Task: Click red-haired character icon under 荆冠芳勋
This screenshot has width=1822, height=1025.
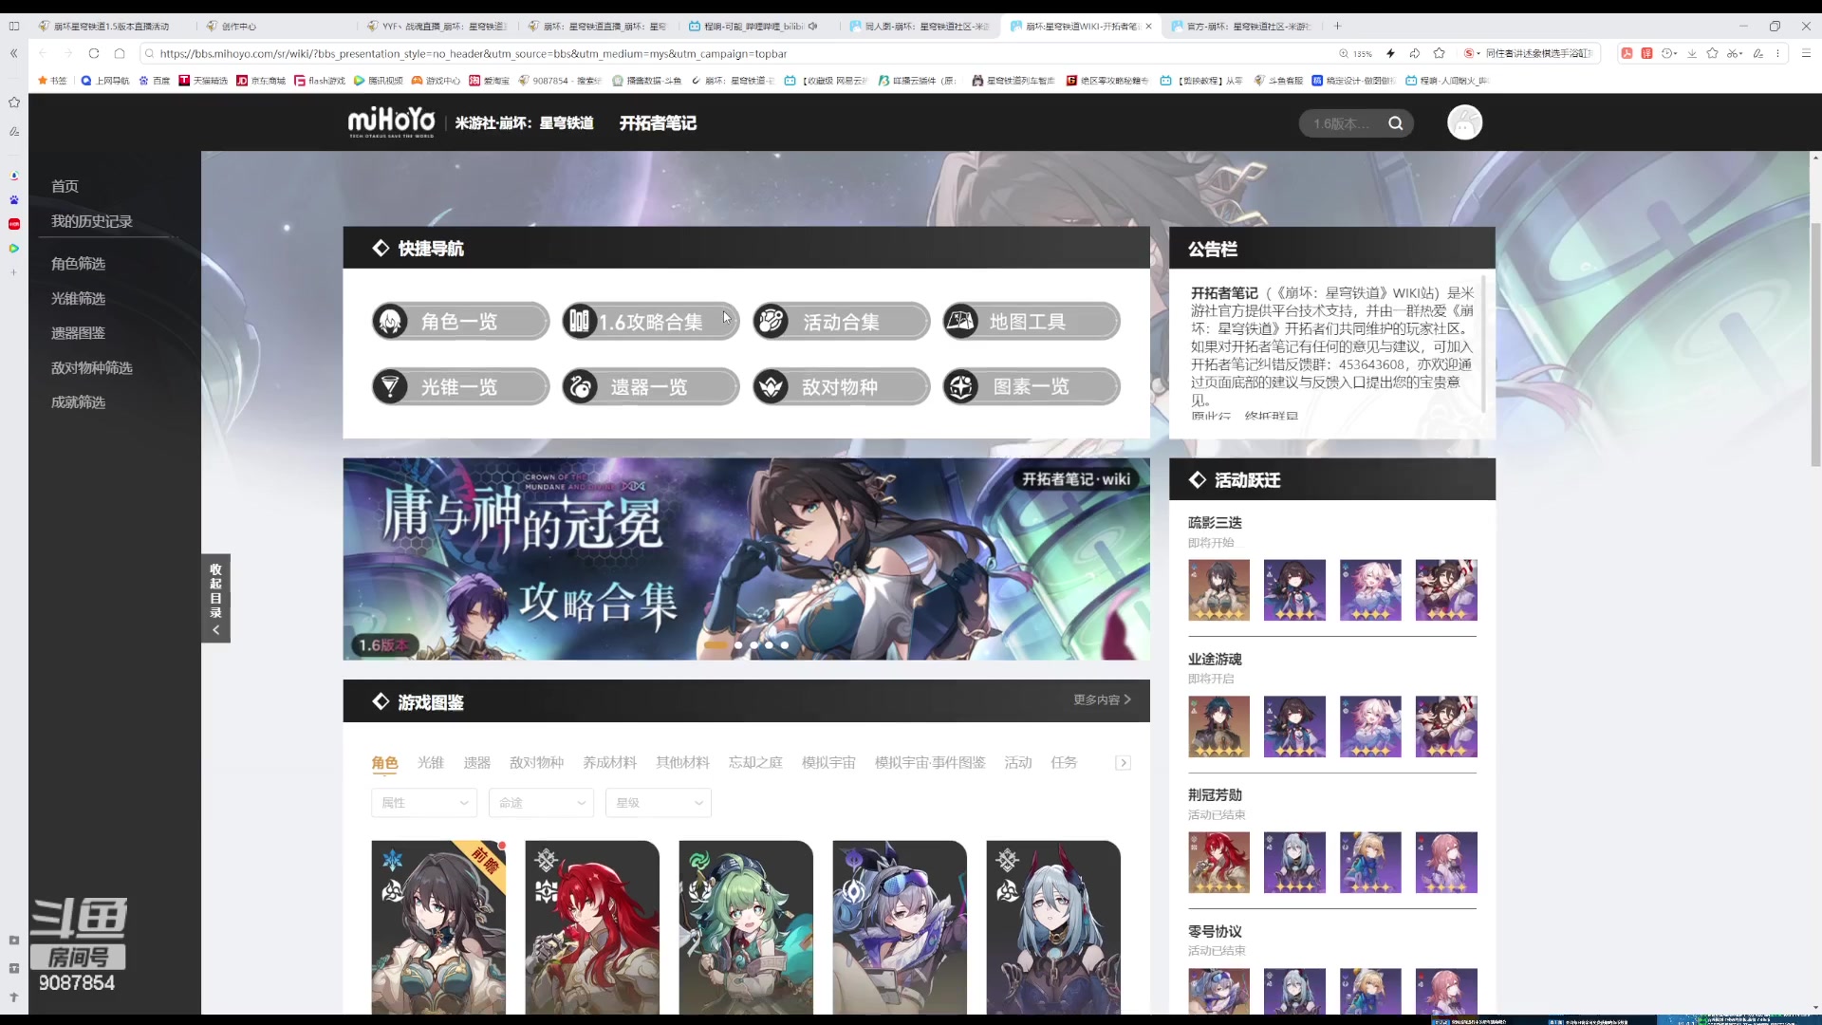Action: (1218, 863)
